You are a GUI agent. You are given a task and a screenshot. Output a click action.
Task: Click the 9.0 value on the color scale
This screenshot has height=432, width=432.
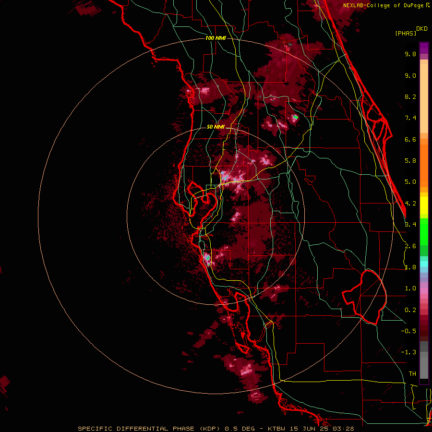coord(410,75)
